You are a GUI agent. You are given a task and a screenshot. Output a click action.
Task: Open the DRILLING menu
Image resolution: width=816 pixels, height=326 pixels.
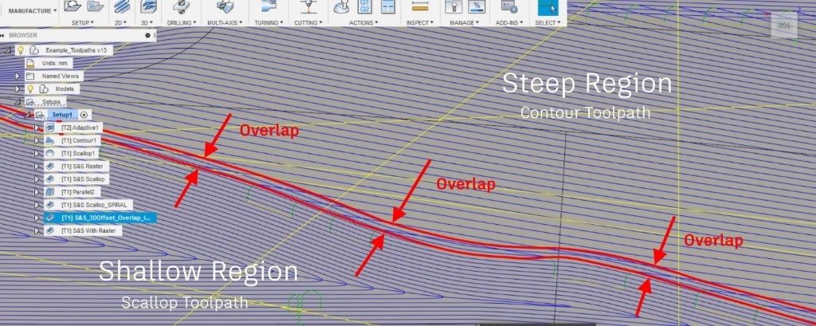click(x=182, y=23)
